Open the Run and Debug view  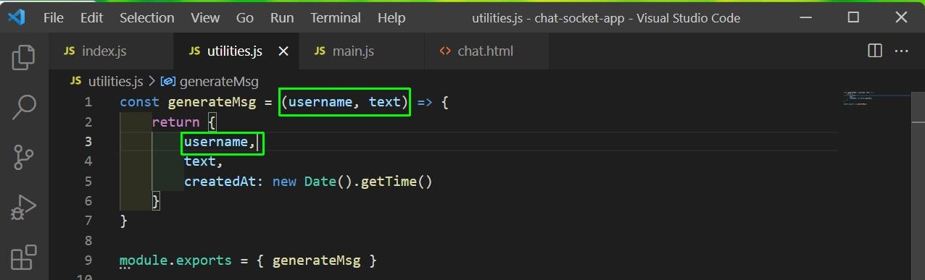click(x=24, y=207)
